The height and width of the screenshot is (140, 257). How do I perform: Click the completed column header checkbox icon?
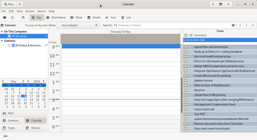(x=191, y=35)
